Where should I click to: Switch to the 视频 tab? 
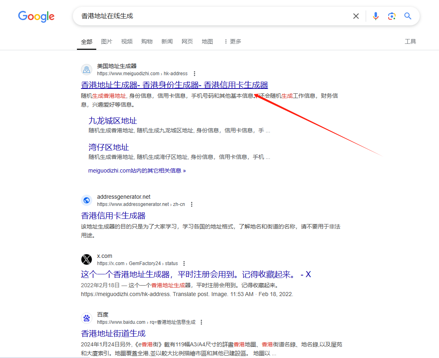(x=127, y=42)
